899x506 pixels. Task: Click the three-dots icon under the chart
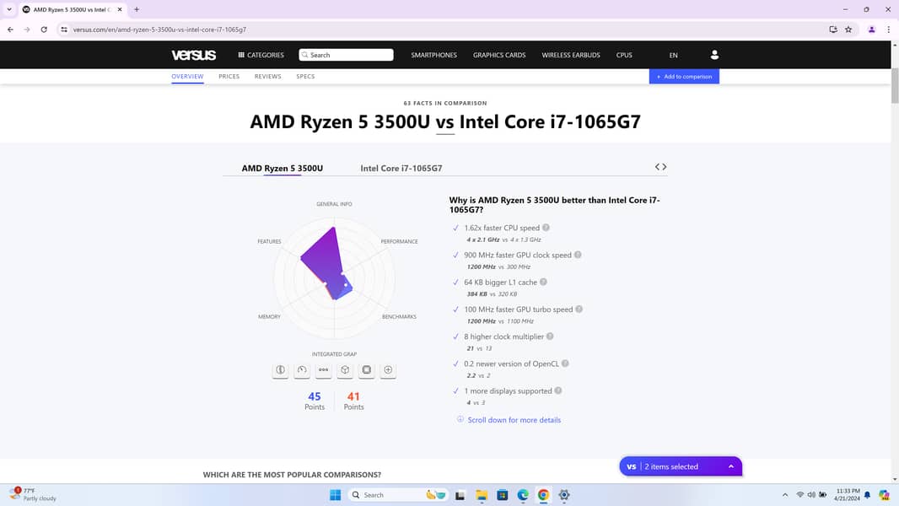(324, 369)
